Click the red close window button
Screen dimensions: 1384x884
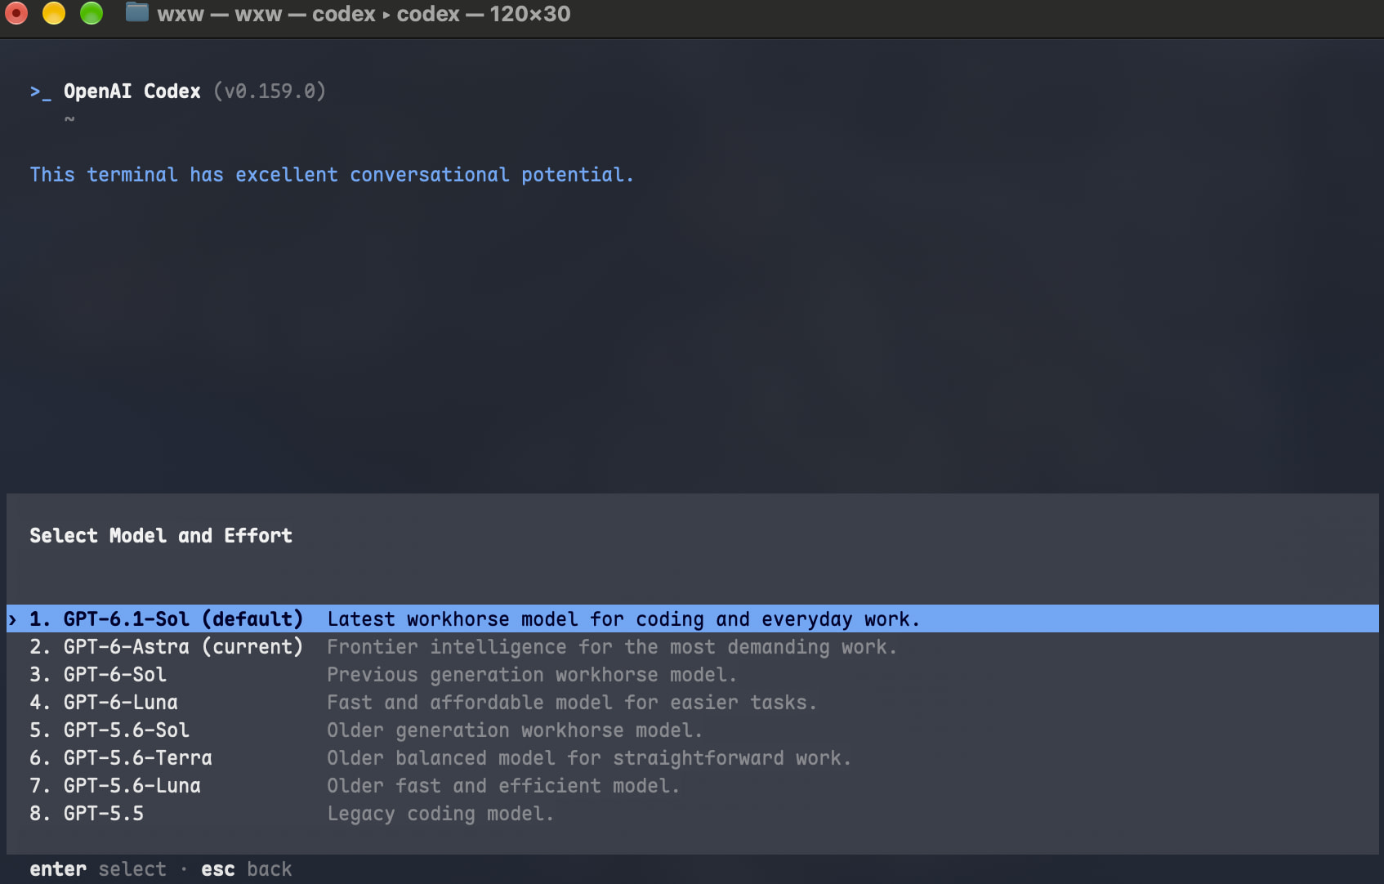16,13
